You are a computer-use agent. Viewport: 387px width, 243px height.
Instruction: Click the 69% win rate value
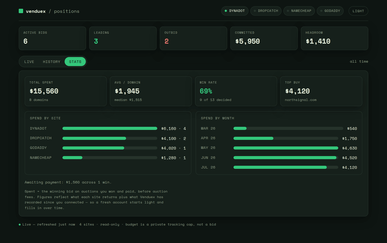pos(206,91)
